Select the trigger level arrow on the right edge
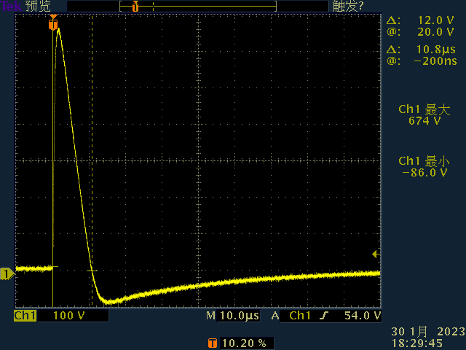This screenshot has height=350, width=466. 376,254
